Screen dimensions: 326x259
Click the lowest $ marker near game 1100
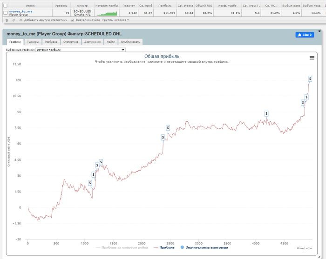90,183
